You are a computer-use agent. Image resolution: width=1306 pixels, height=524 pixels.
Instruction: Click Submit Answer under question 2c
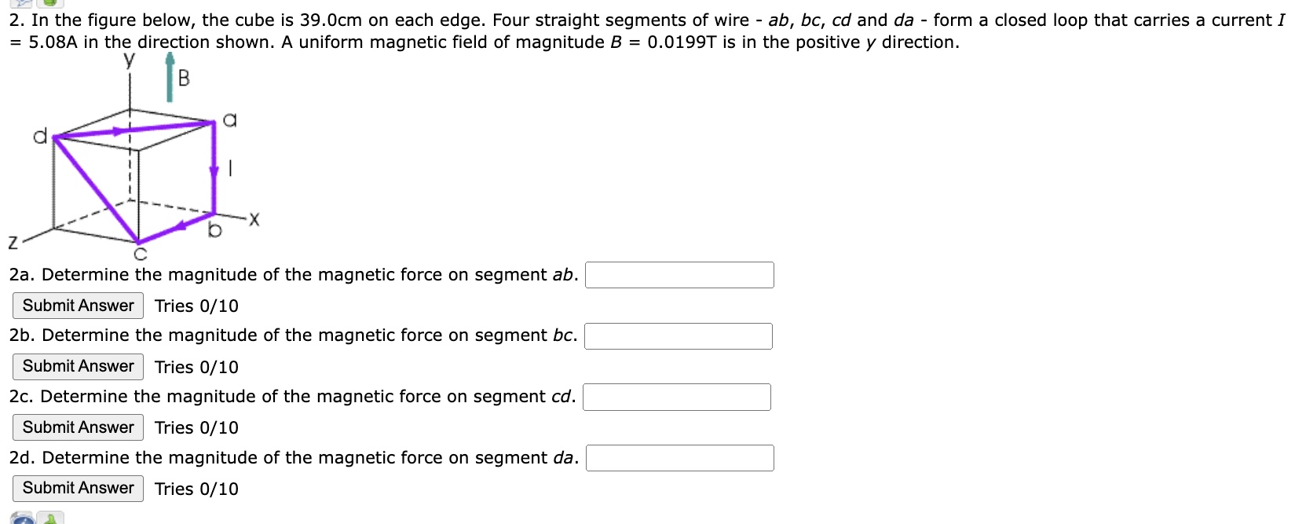click(78, 427)
